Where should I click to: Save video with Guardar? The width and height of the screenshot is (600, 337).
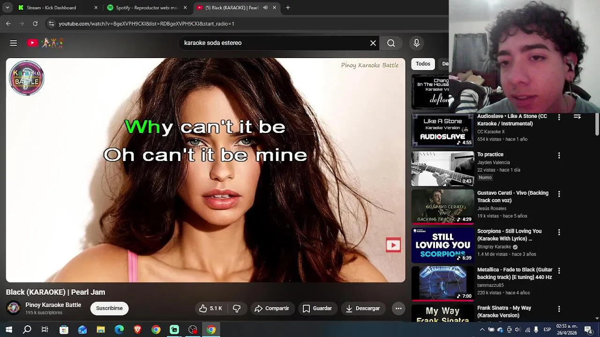[317, 308]
